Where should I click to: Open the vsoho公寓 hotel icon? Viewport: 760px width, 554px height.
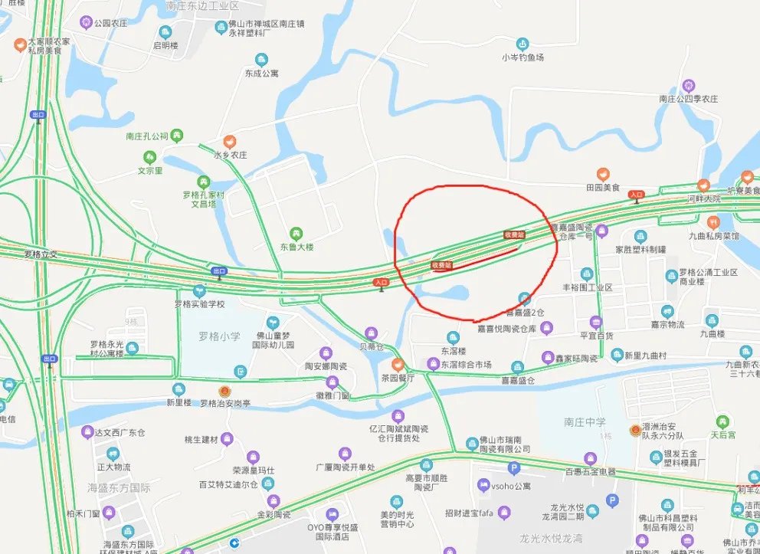[483, 485]
